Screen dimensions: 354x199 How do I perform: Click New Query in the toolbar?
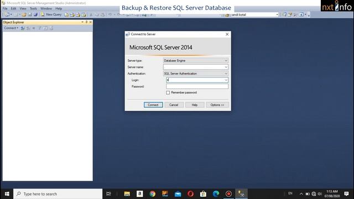tap(51, 14)
